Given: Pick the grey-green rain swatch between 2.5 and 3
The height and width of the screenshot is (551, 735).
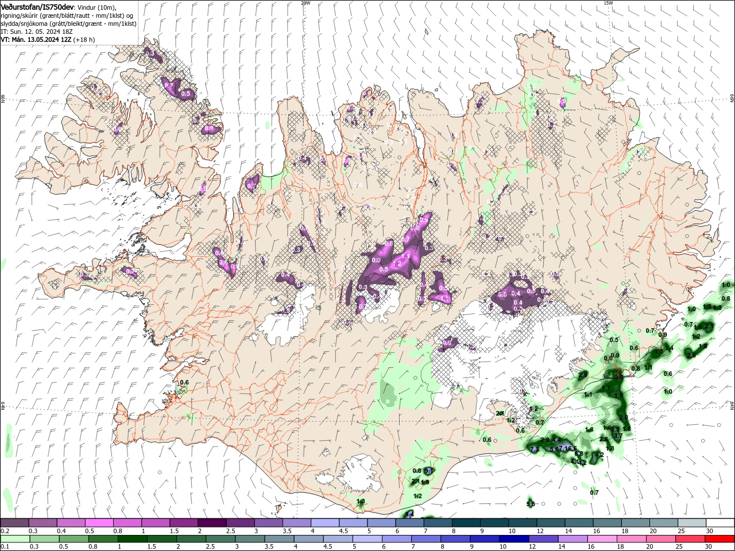Looking at the screenshot, I should tap(220, 539).
